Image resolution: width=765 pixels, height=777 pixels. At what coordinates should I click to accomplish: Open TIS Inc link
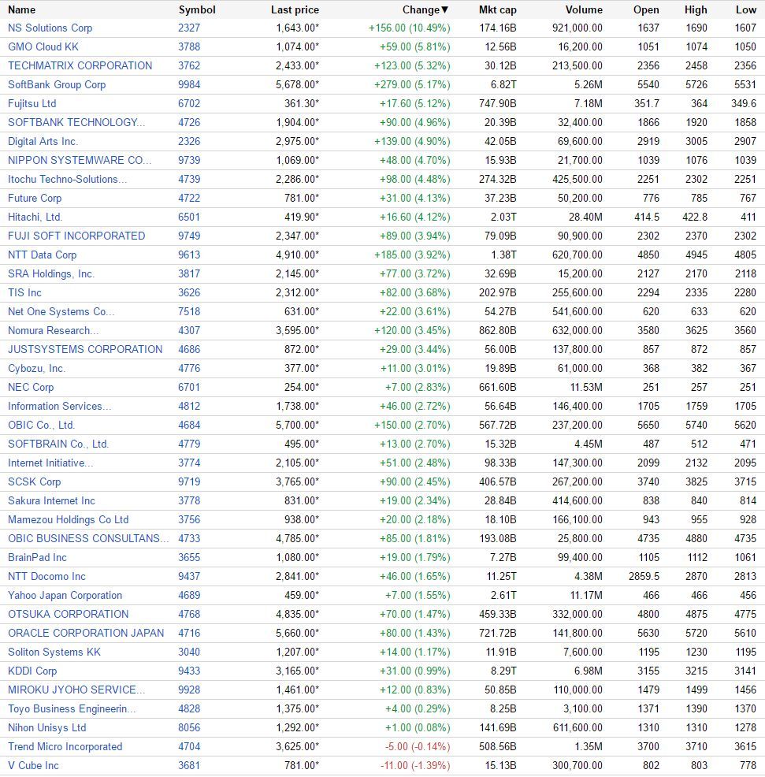coord(24,293)
